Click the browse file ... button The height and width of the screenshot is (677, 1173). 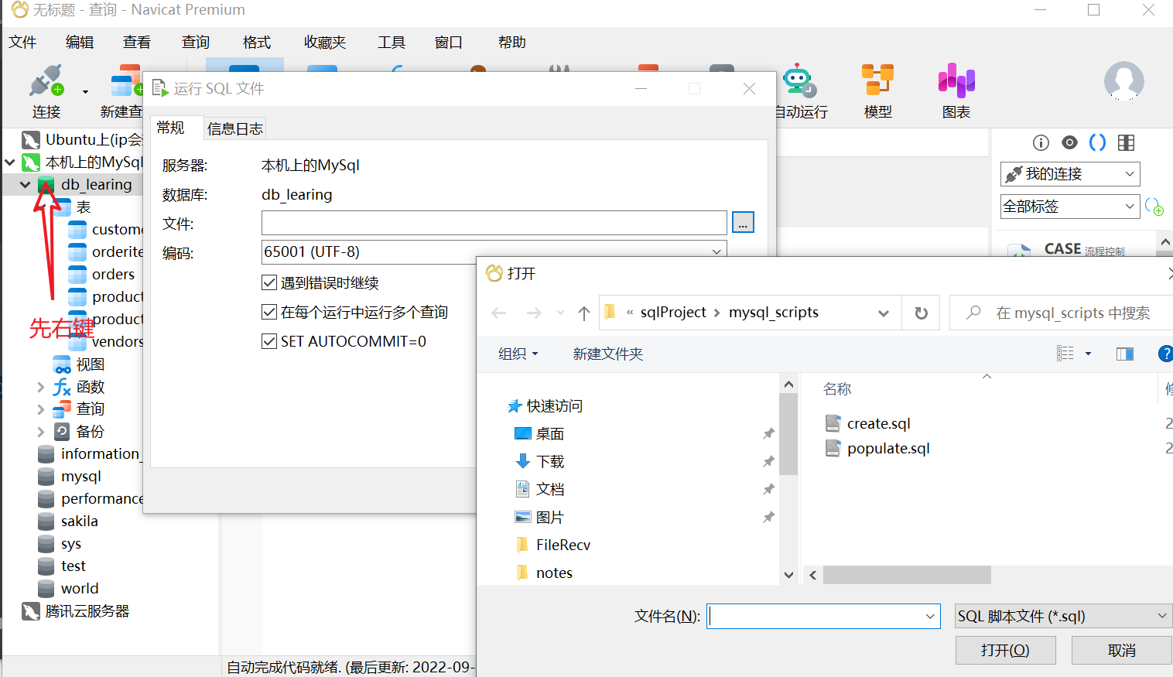pyautogui.click(x=743, y=223)
